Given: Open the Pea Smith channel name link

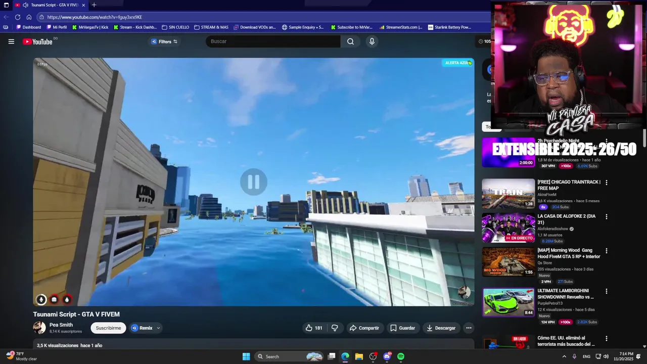Looking at the screenshot, I should tap(61, 325).
